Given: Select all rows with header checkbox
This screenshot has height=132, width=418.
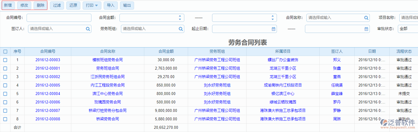Looking at the screenshot, I should click(x=5, y=52).
